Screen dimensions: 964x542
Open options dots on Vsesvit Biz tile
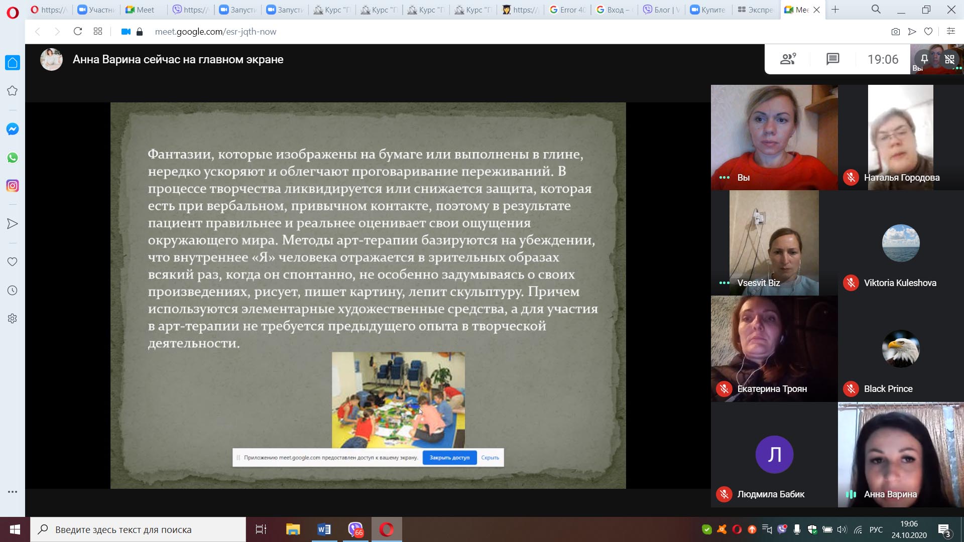click(724, 283)
